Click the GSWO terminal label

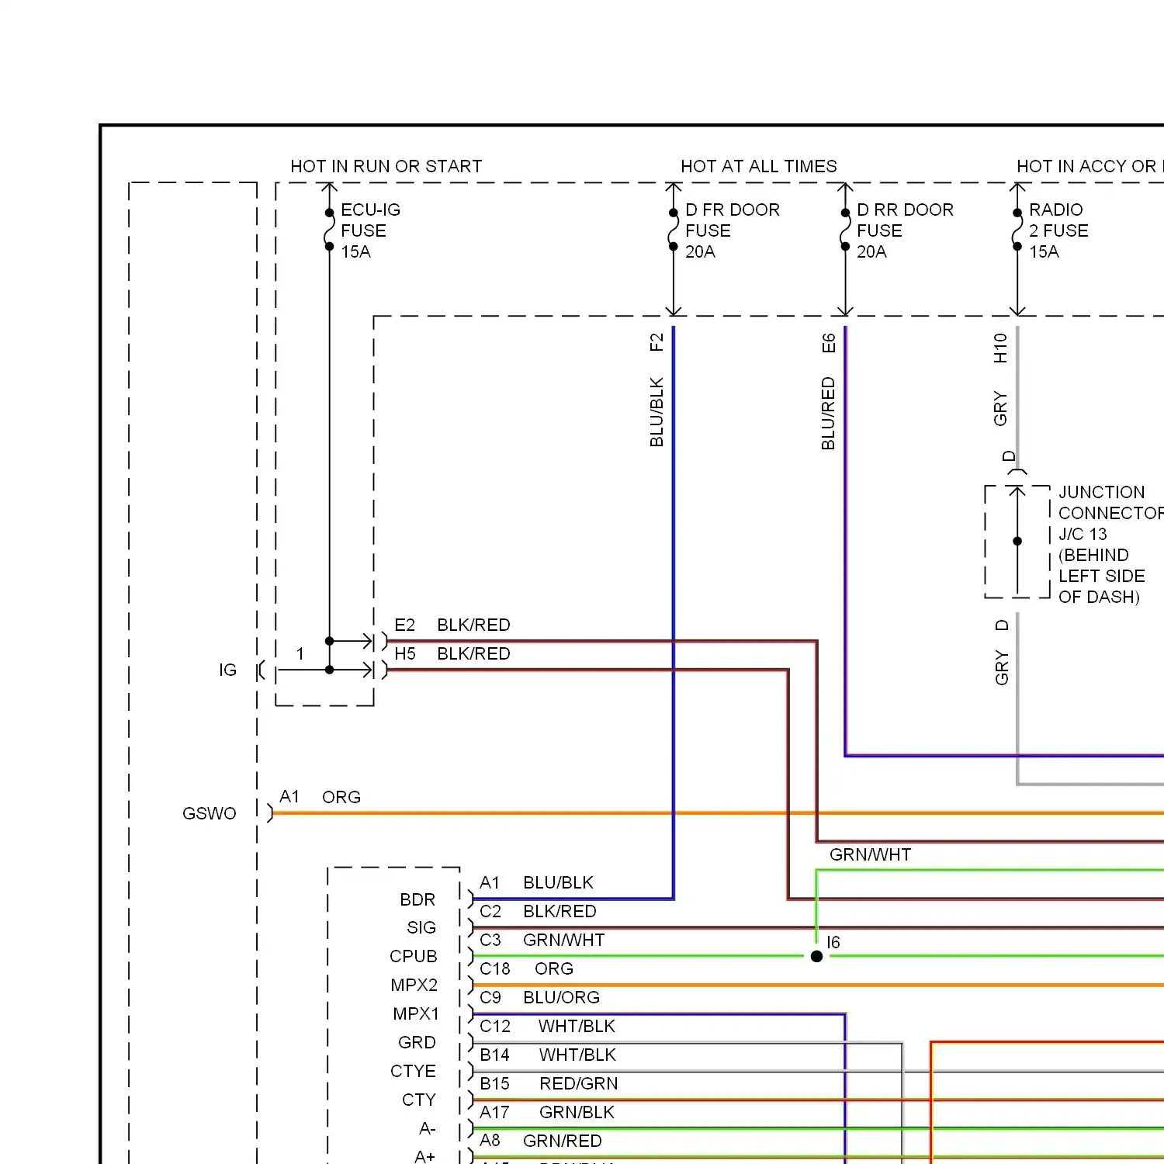(x=210, y=813)
